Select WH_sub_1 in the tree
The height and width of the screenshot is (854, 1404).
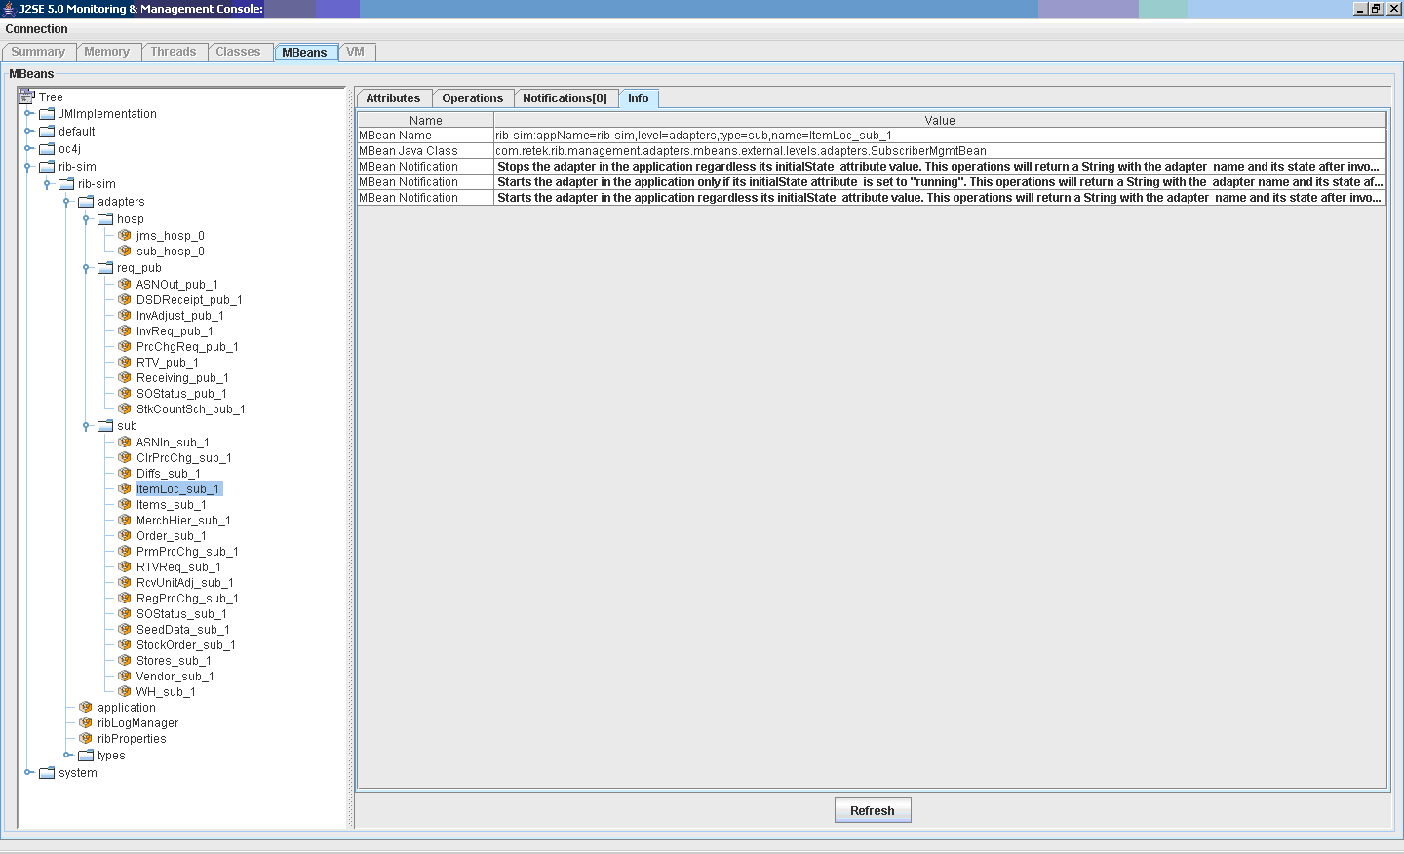pos(166,691)
